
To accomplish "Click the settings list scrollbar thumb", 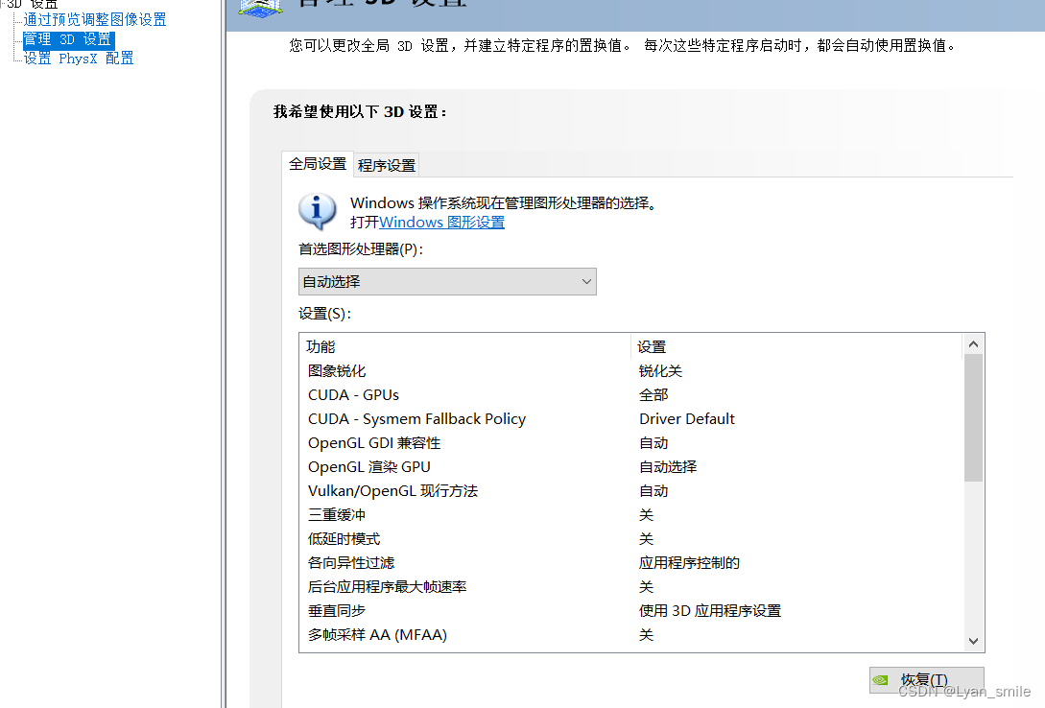I will (973, 417).
